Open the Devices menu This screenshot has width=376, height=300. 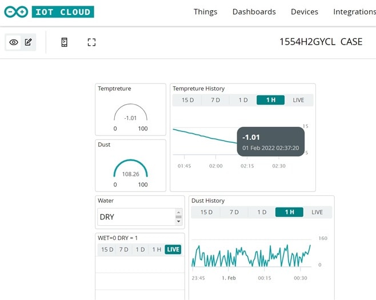(x=305, y=12)
